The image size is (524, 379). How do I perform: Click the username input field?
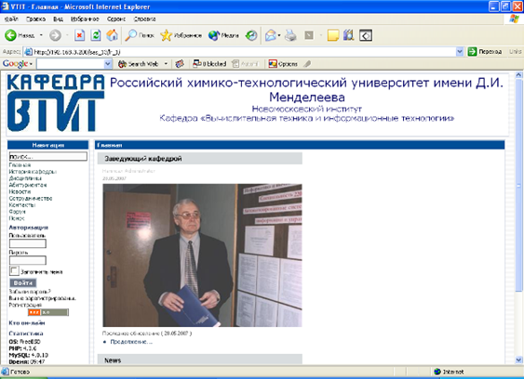click(28, 243)
